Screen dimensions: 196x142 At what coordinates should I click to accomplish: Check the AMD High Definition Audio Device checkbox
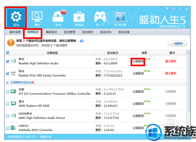point(7,116)
